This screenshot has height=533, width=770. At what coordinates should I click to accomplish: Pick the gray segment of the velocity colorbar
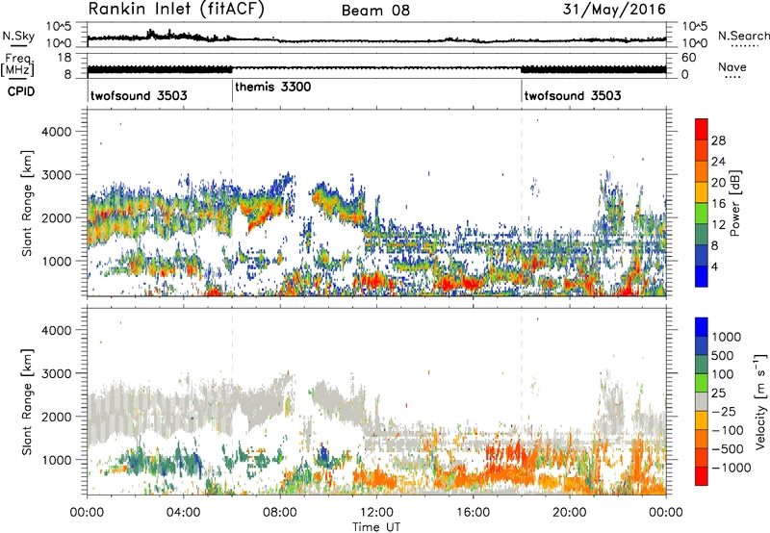point(702,401)
